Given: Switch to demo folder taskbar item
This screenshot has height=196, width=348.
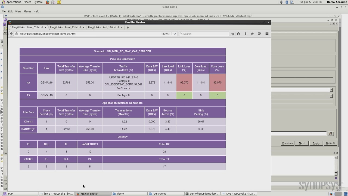Looking at the screenshot, I should tap(129, 194).
